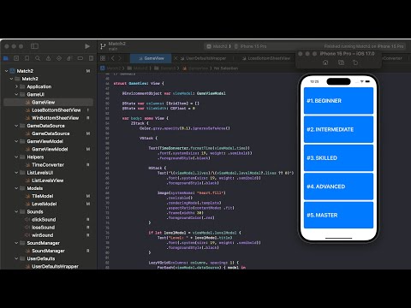Click the git branch icon beside Match2
The width and height of the screenshot is (411, 308).
[103, 46]
